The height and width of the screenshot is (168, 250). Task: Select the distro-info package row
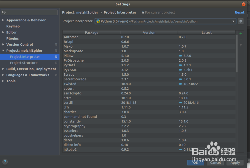pyautogui.click(x=149, y=145)
